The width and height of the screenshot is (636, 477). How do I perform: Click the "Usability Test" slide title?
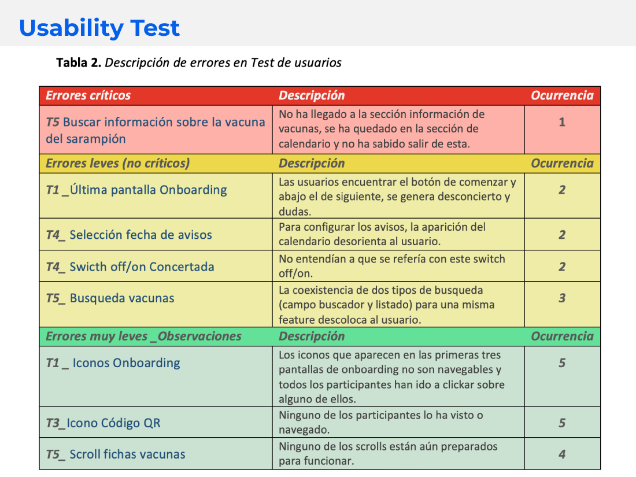point(99,28)
